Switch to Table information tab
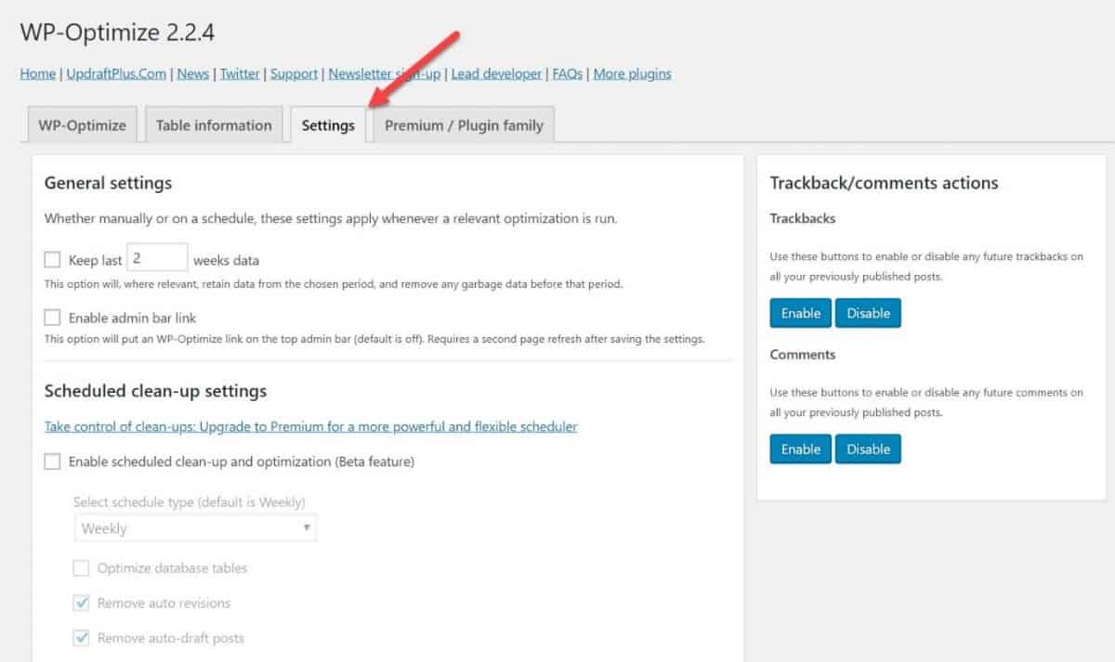Screen dimensions: 1115x662 (x=214, y=125)
